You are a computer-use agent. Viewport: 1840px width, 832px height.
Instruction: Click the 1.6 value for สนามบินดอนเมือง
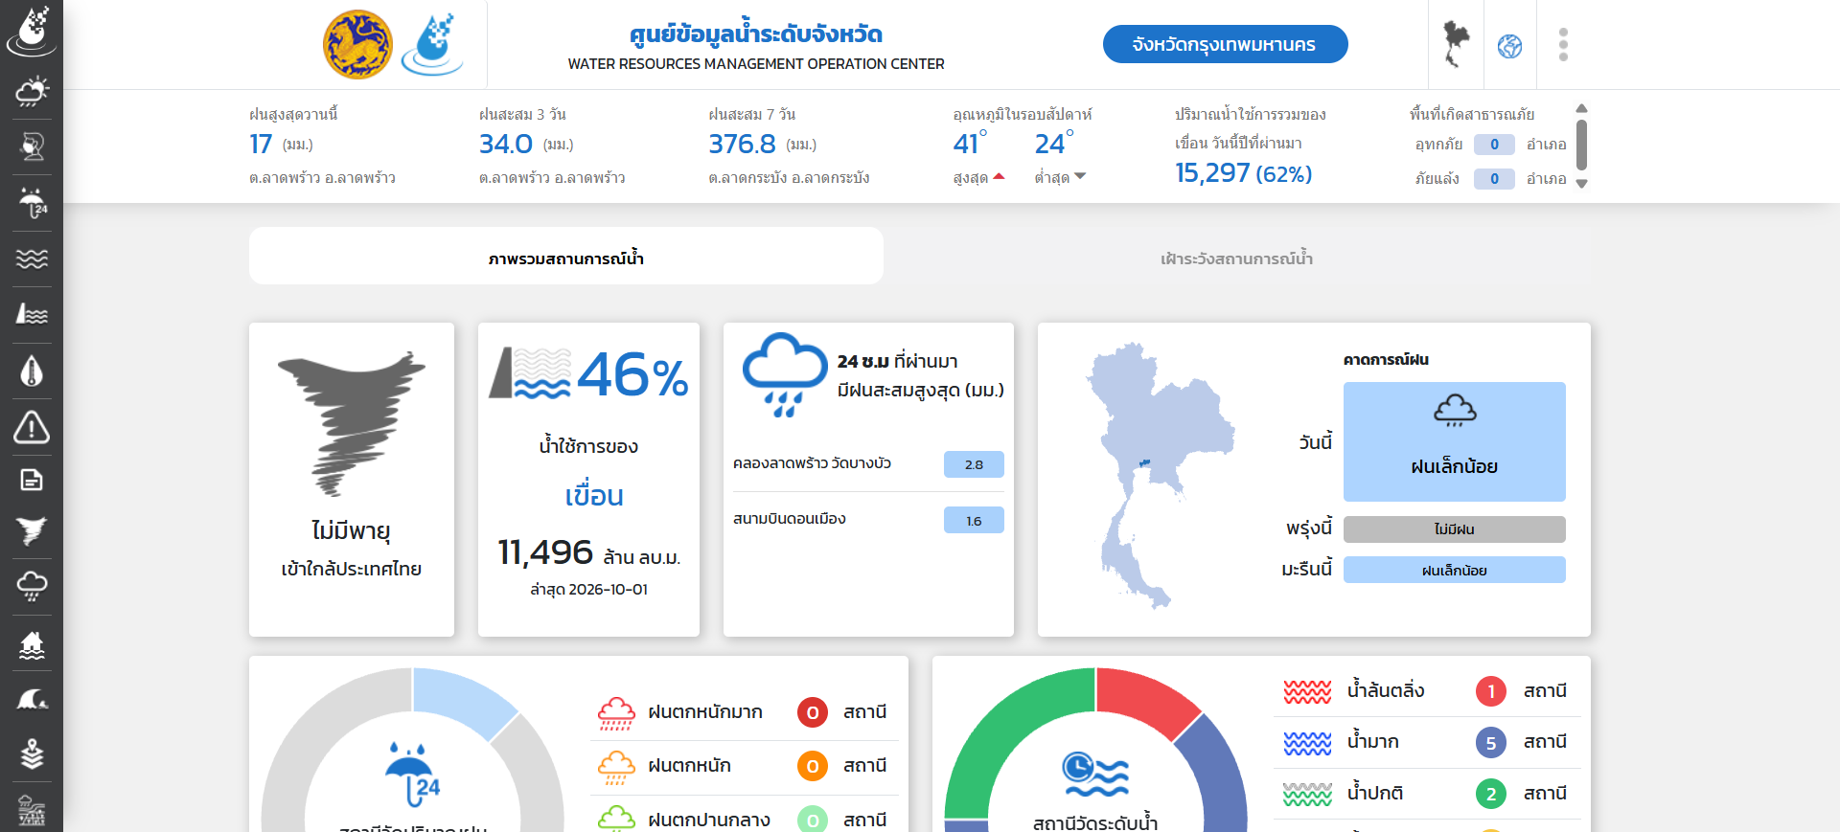(974, 520)
